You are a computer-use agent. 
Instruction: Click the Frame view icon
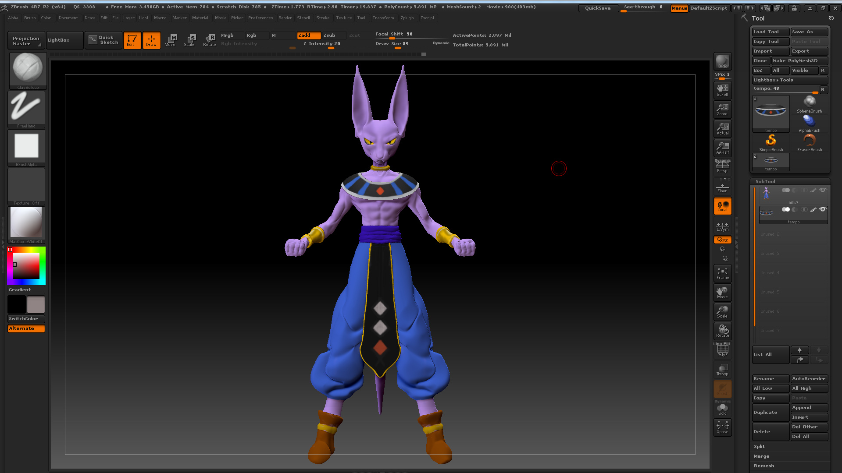tap(722, 273)
